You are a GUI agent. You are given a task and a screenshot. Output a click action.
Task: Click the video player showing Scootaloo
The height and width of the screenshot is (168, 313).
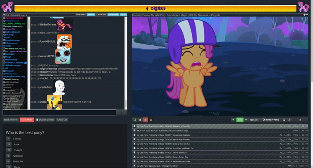220,66
